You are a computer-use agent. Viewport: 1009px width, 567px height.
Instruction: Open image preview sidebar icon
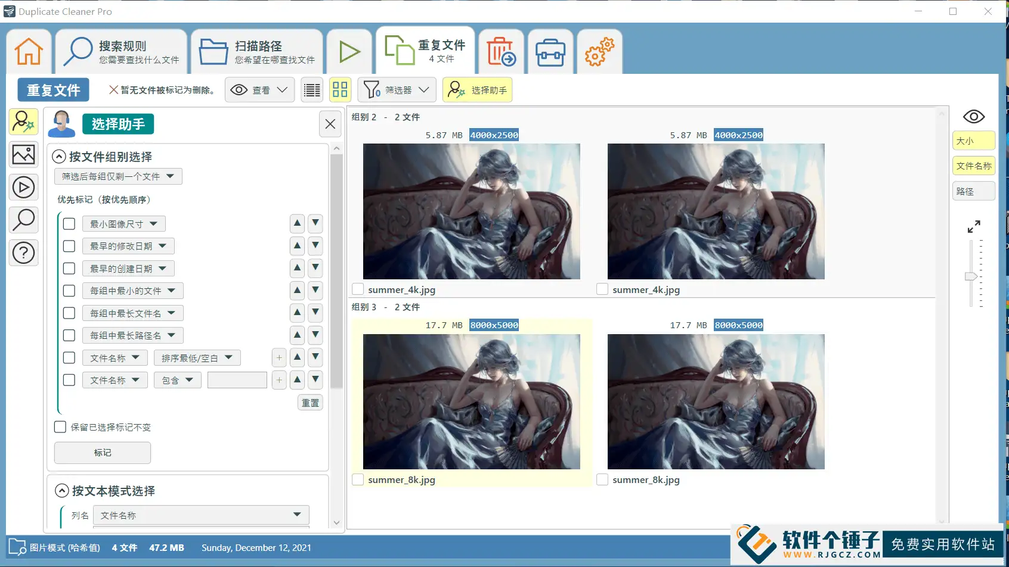pos(24,155)
